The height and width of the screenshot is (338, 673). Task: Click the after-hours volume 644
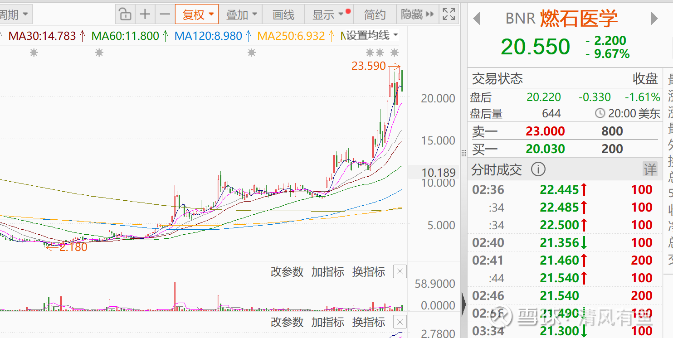551,114
